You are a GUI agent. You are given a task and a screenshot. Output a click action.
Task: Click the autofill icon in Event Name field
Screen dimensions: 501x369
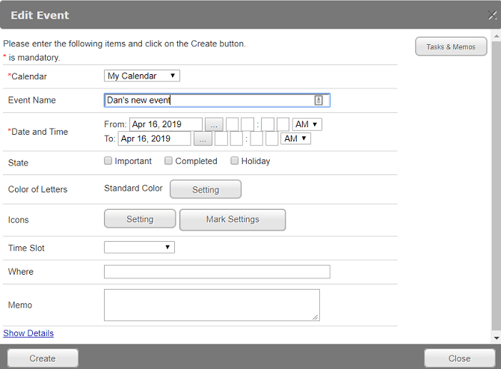[319, 100]
